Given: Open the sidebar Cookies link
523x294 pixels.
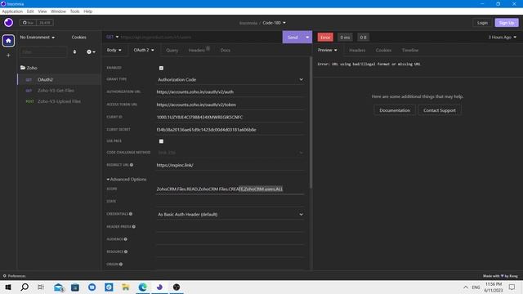Looking at the screenshot, I should tap(79, 38).
